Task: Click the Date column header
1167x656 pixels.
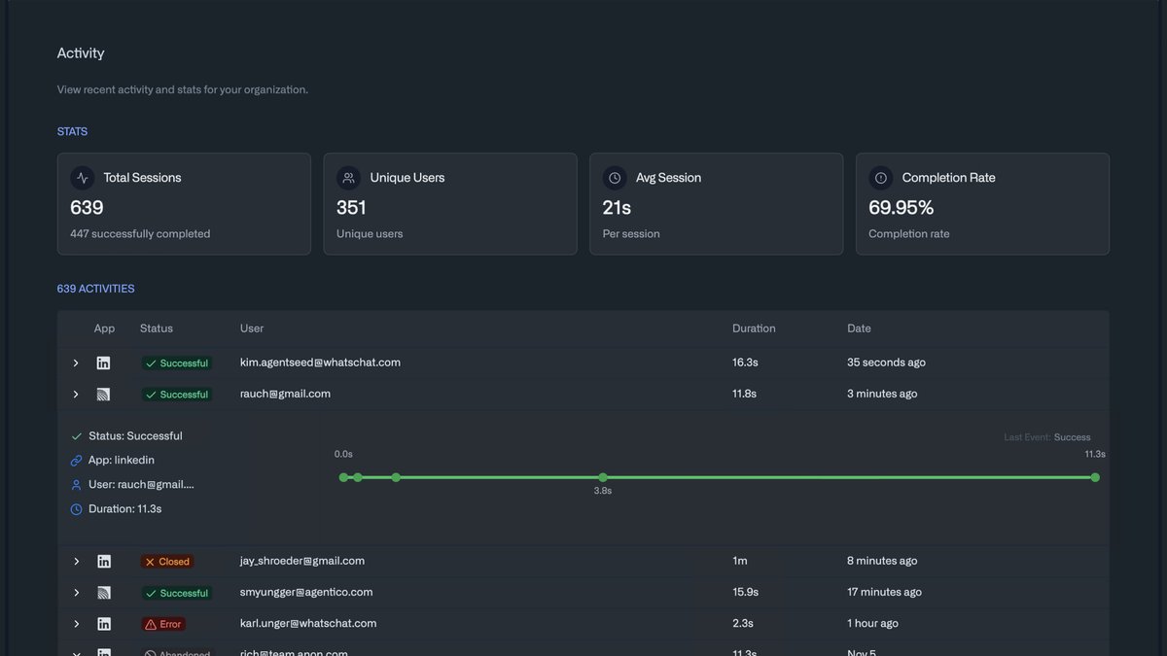Action: 859,328
